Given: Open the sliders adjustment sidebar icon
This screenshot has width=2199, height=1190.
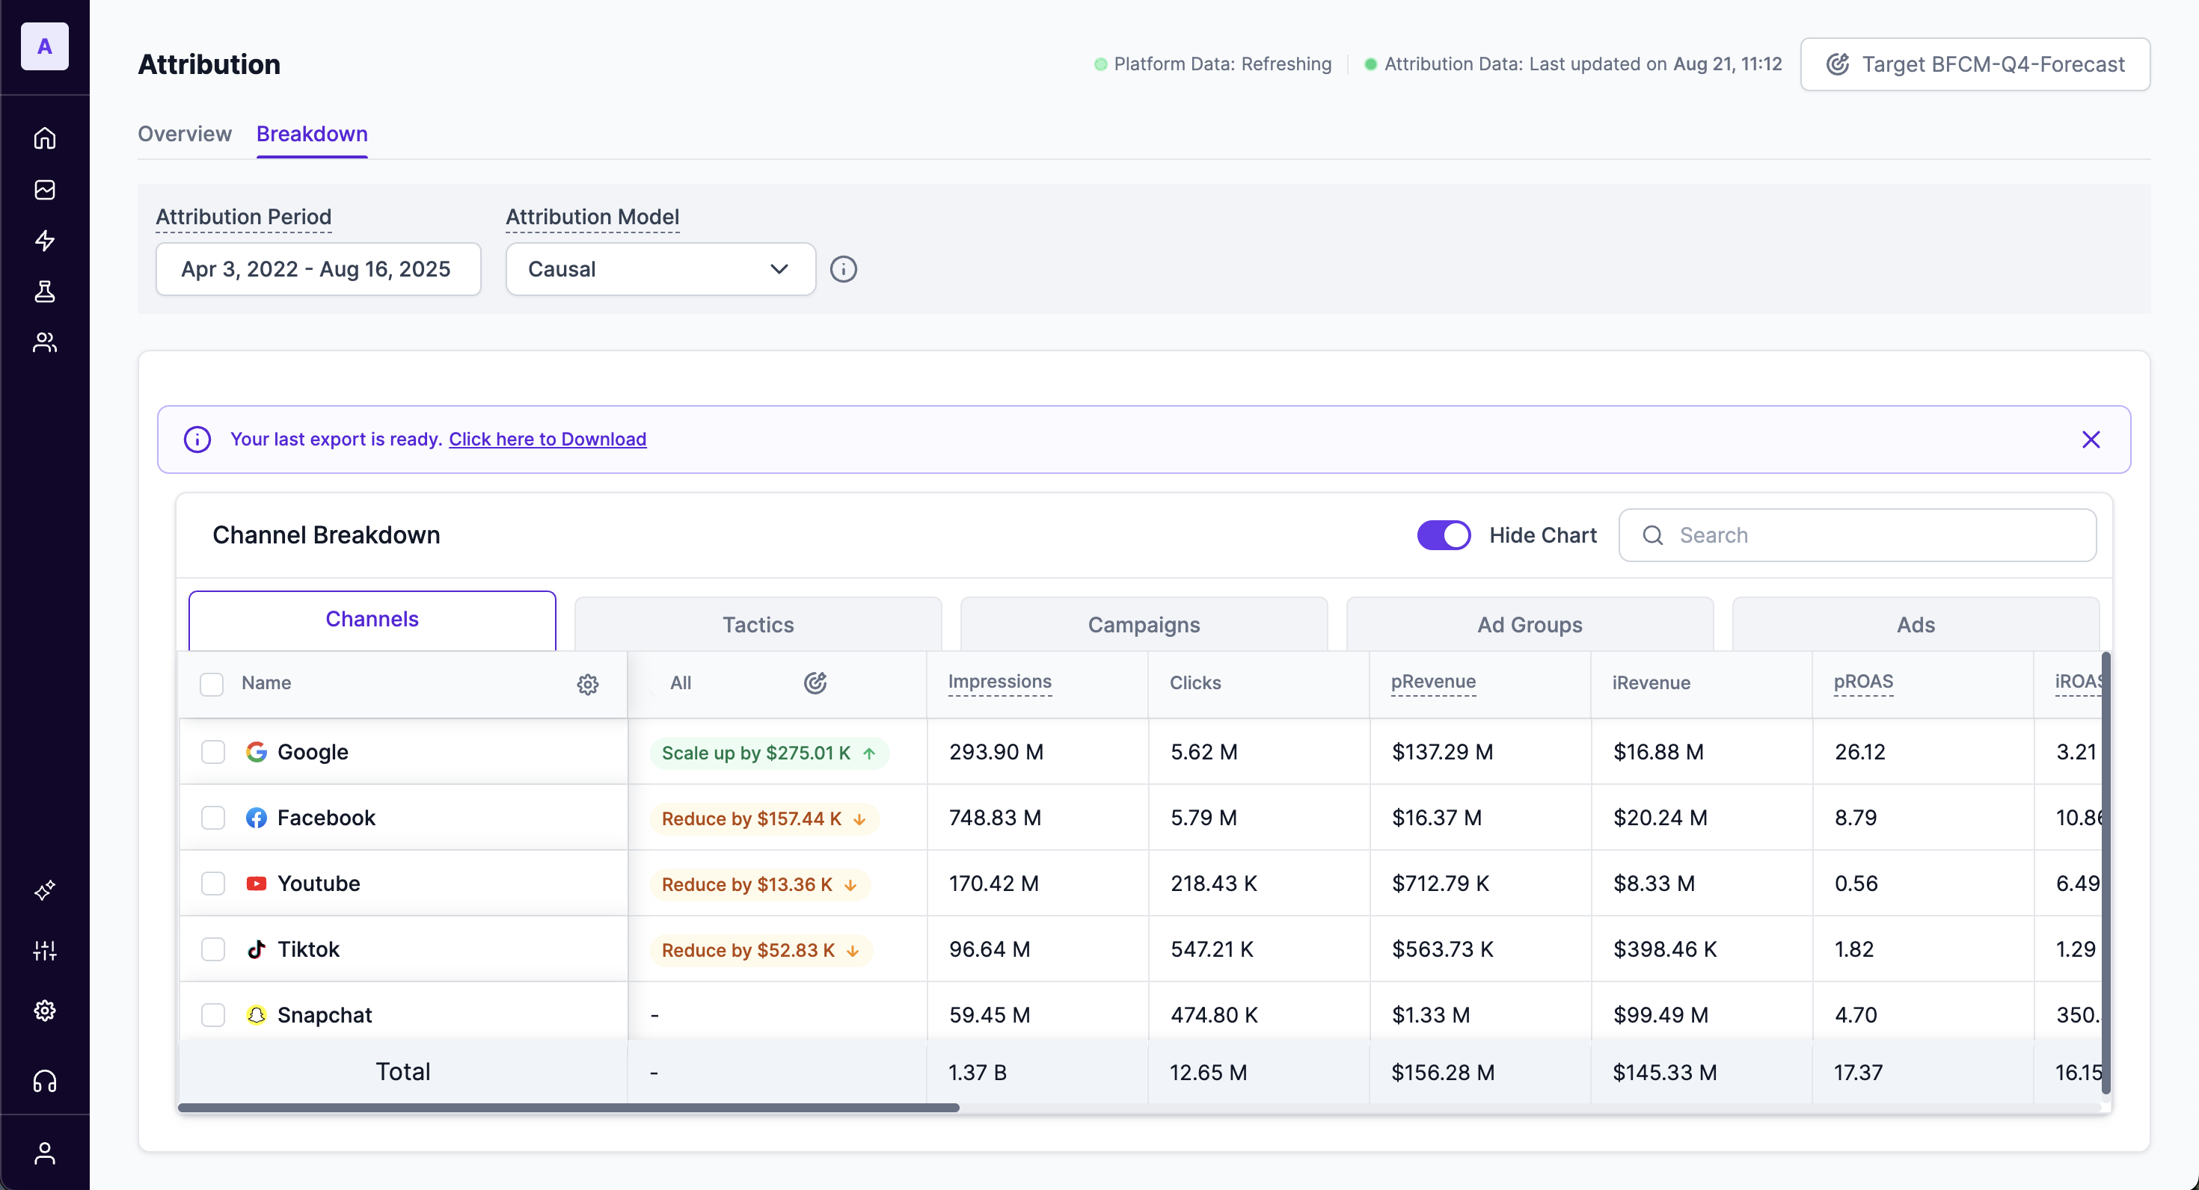Looking at the screenshot, I should [44, 950].
